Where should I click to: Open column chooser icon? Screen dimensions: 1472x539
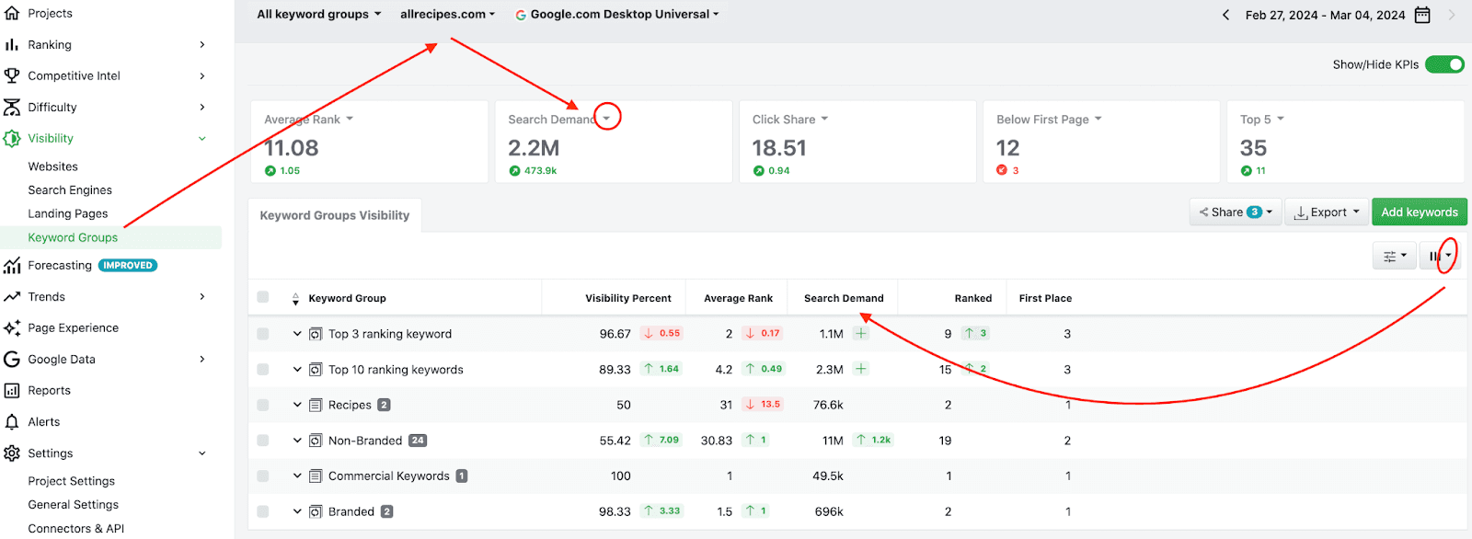[1440, 256]
